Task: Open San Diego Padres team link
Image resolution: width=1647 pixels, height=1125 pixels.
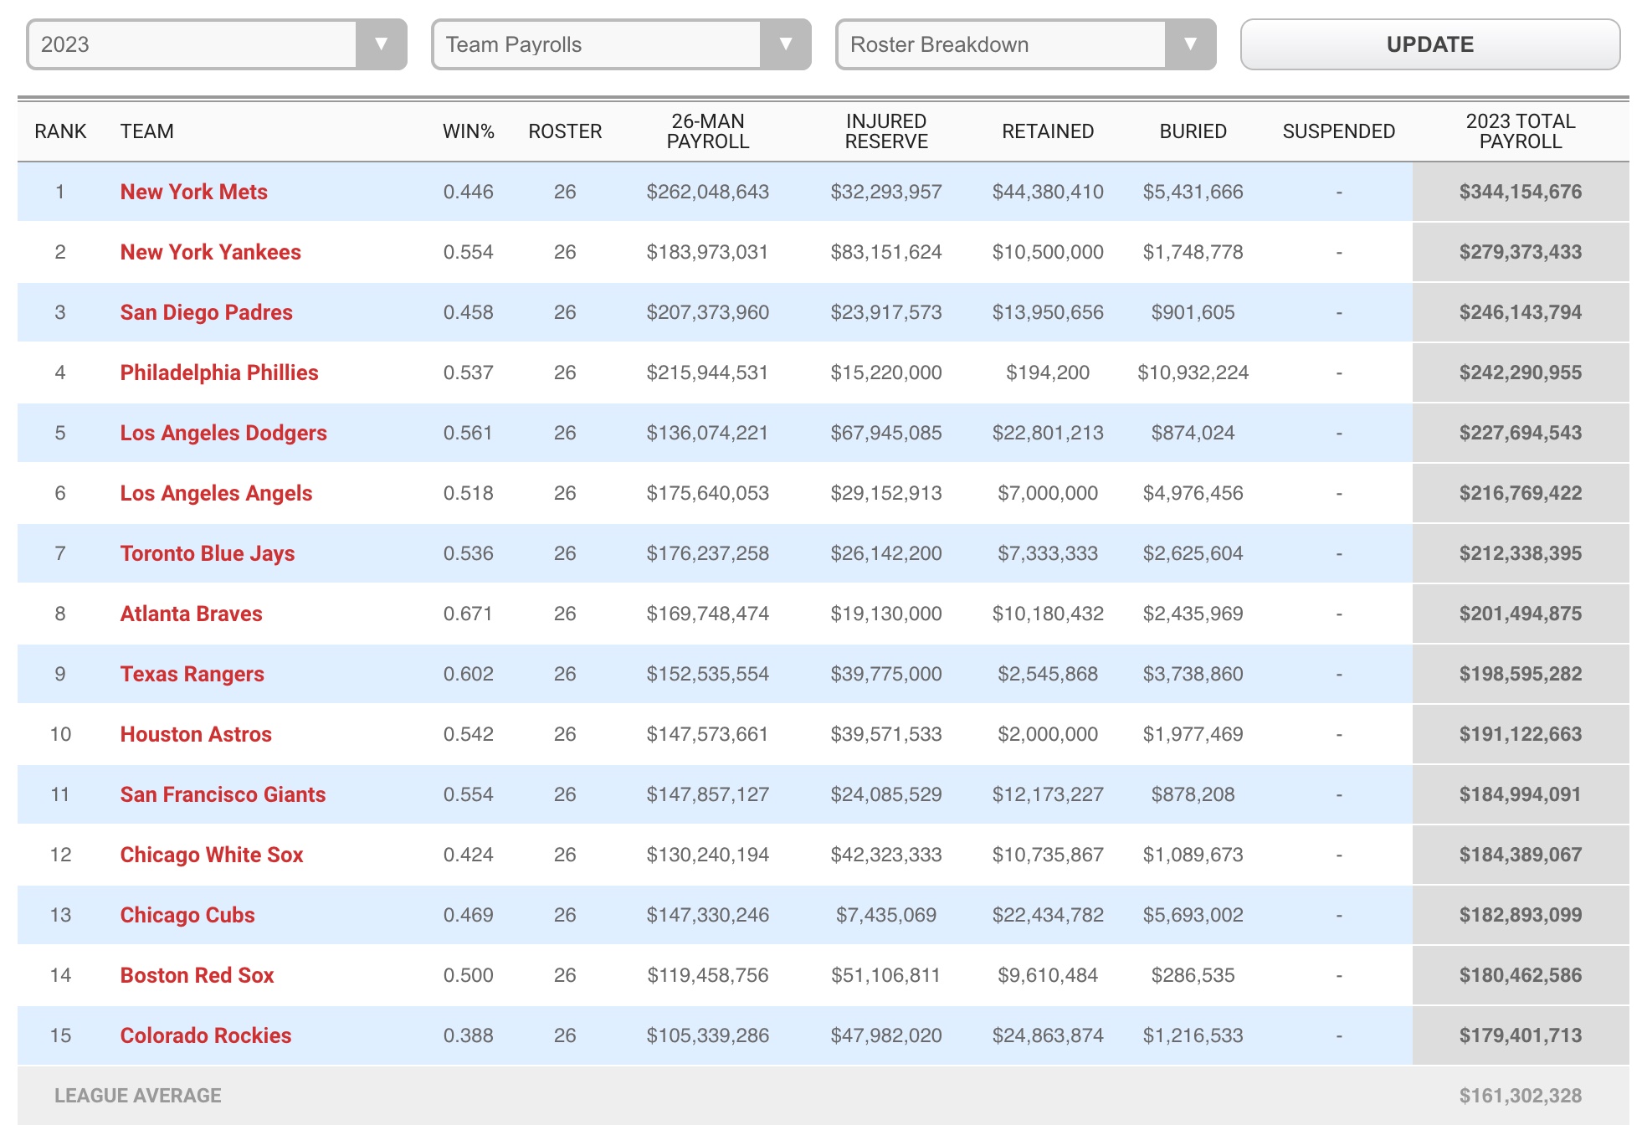Action: [207, 312]
